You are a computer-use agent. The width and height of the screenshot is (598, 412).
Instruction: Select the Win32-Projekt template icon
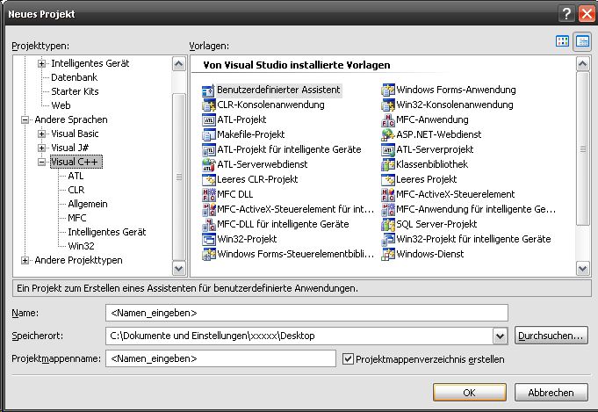(x=208, y=239)
